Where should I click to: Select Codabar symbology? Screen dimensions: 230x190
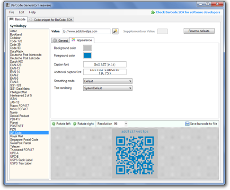(15, 38)
